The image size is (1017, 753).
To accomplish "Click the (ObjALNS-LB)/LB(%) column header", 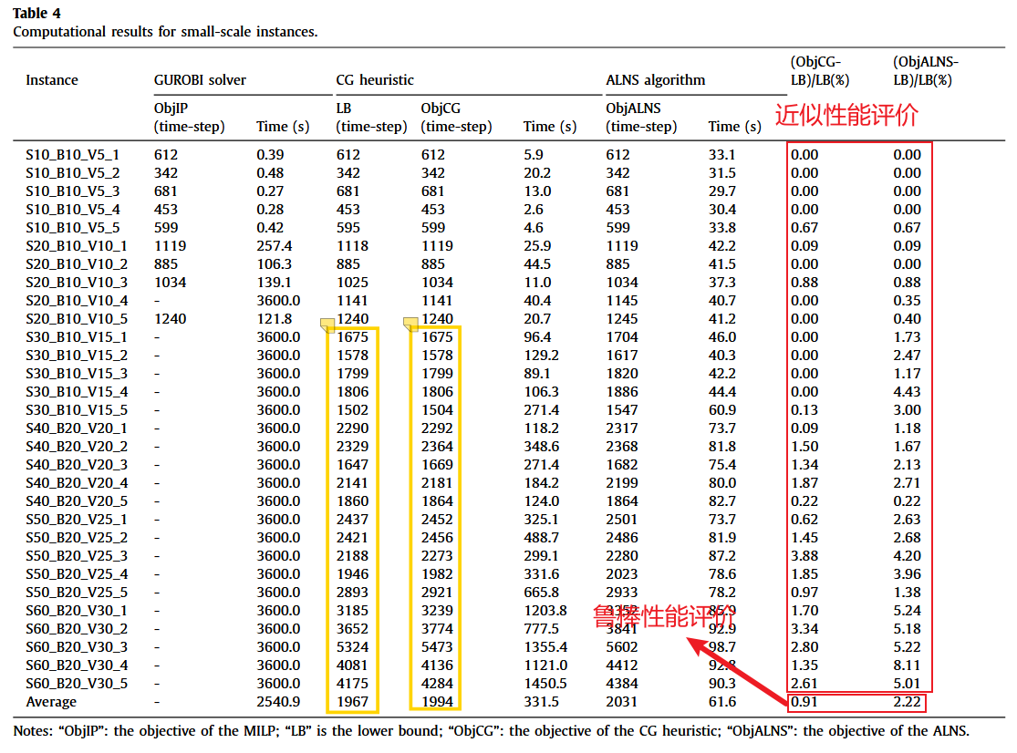I will [x=925, y=71].
